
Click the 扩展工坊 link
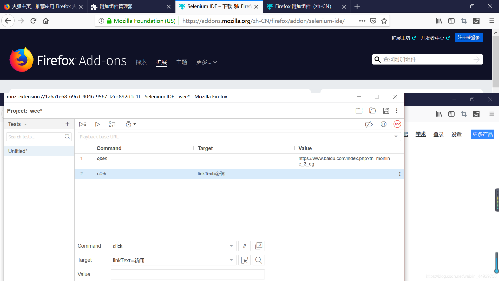coord(404,38)
